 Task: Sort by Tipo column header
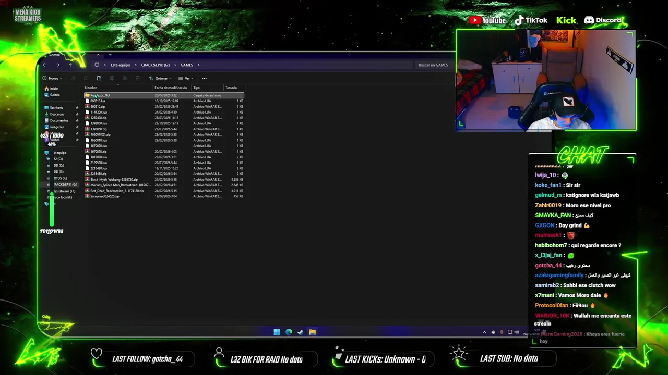click(x=207, y=87)
